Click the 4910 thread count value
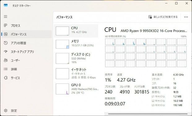The height and width of the screenshot is (116, 192). (x=125, y=92)
